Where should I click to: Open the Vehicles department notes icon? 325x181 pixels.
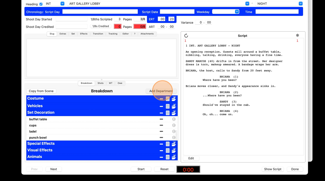coord(168,106)
